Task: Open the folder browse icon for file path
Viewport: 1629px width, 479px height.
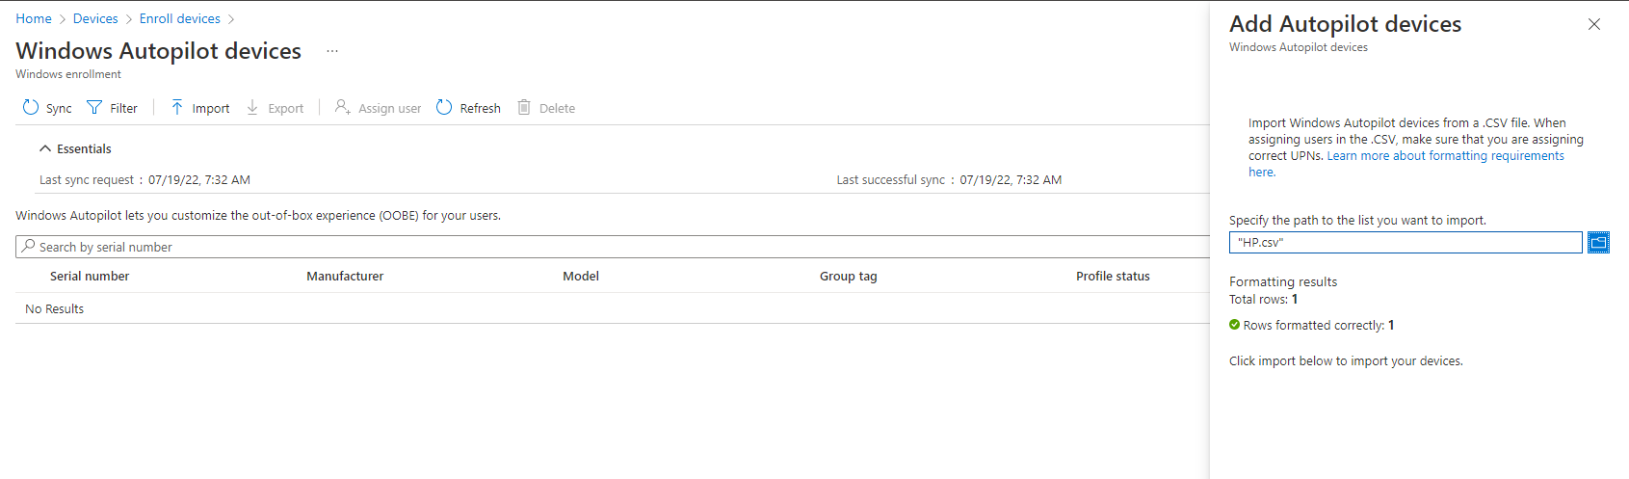Action: [1598, 242]
